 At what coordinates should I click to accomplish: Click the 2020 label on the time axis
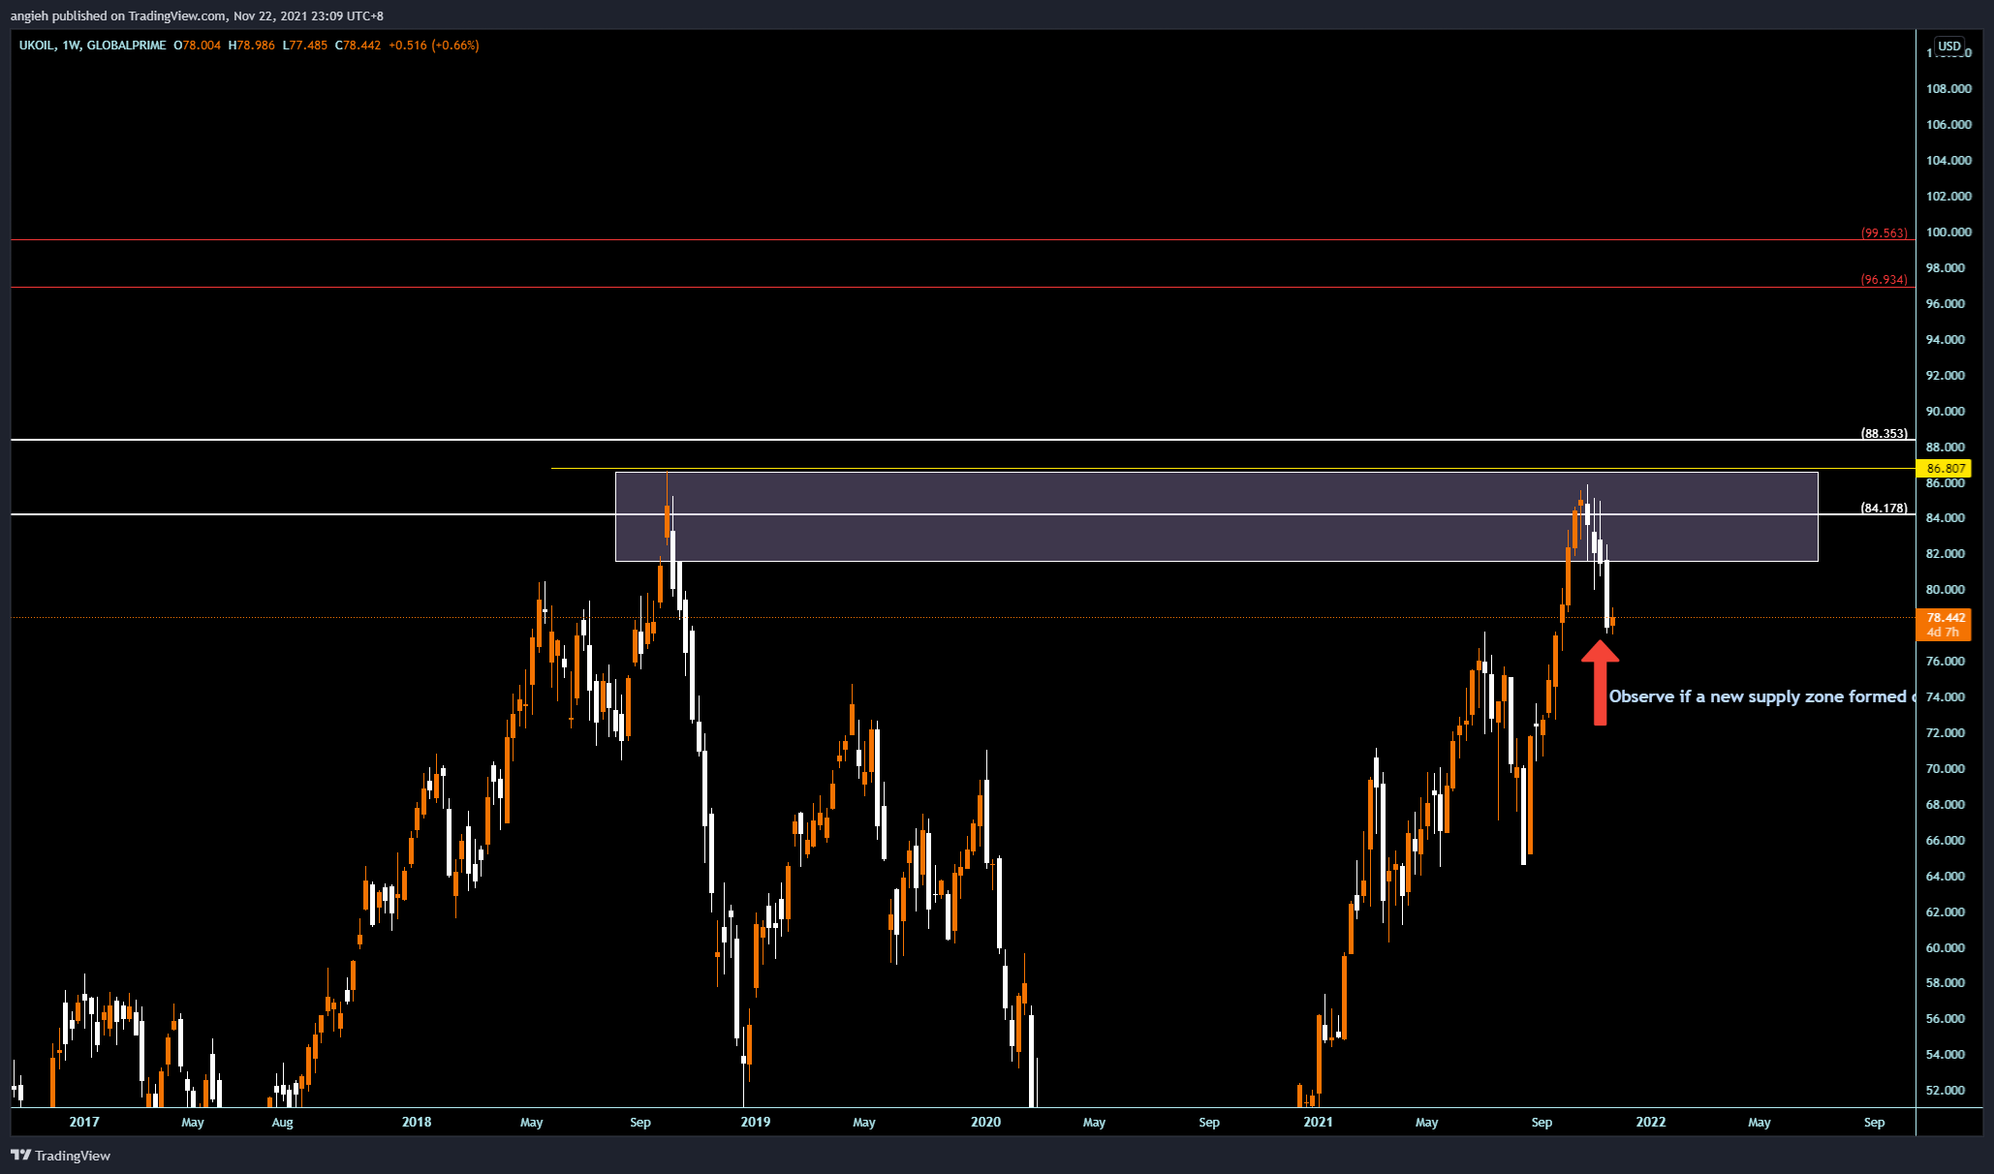[x=985, y=1122]
